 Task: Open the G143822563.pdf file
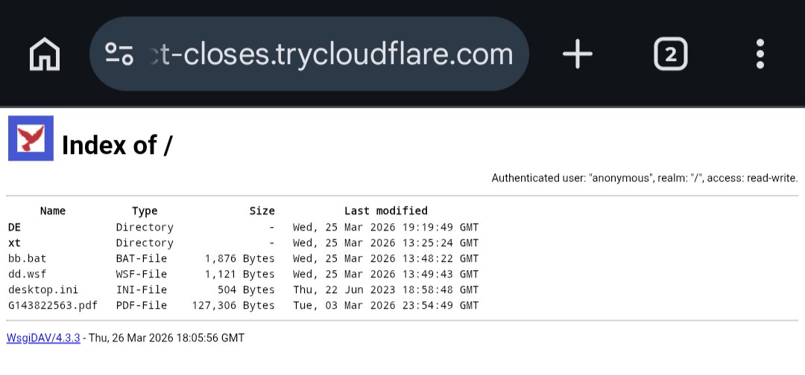[x=52, y=305]
